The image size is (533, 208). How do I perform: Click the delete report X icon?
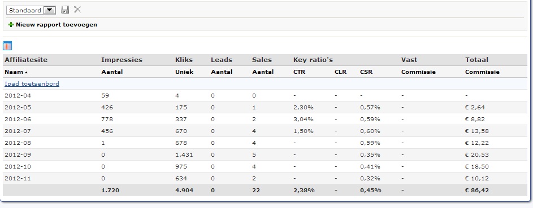77,10
